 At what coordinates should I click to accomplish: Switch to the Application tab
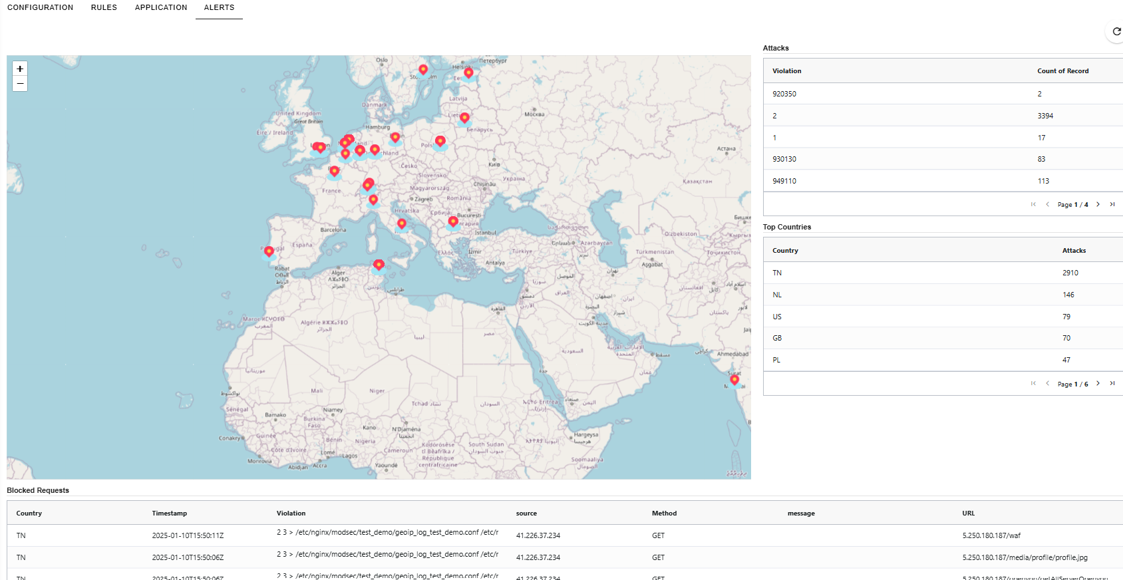161,7
